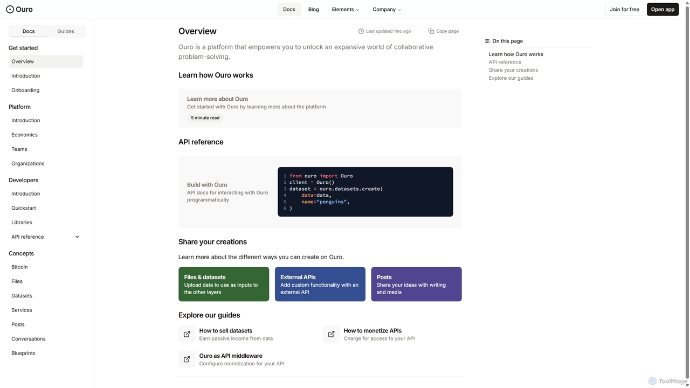Expand the Elements dropdown in top navigation
Image resolution: width=690 pixels, height=388 pixels.
coord(346,9)
